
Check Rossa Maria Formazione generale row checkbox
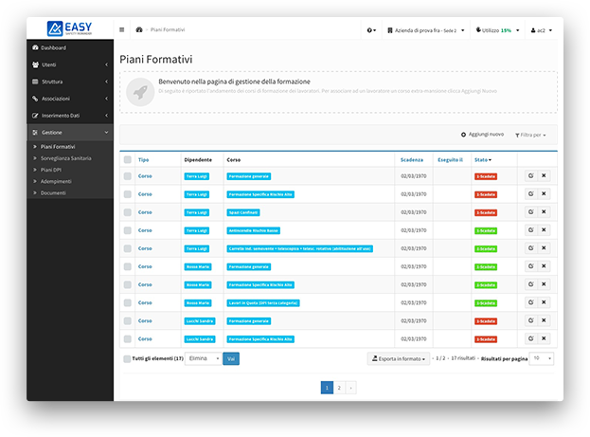click(x=128, y=266)
